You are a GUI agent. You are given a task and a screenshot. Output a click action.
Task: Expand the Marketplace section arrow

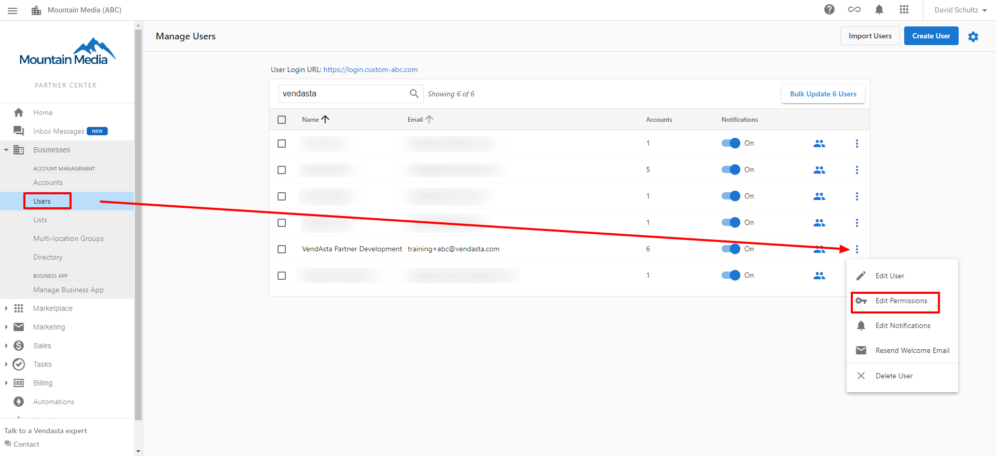(6, 308)
